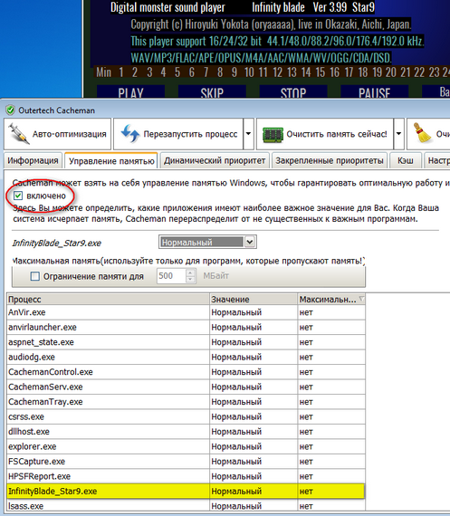
Task: Click the 500 МБайт memory limit field
Action: [x=171, y=276]
